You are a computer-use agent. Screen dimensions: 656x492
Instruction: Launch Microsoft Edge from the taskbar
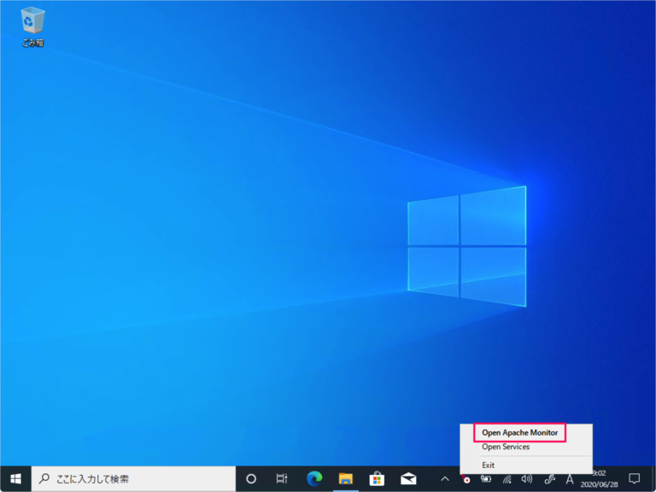point(314,478)
